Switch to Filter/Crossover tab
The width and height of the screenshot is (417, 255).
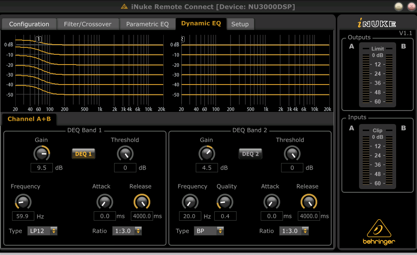(x=88, y=24)
